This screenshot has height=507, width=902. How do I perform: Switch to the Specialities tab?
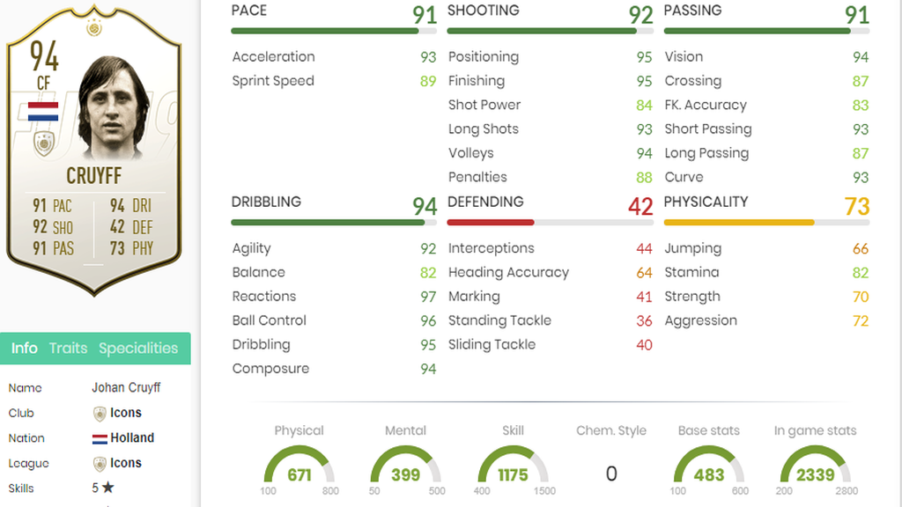point(138,348)
